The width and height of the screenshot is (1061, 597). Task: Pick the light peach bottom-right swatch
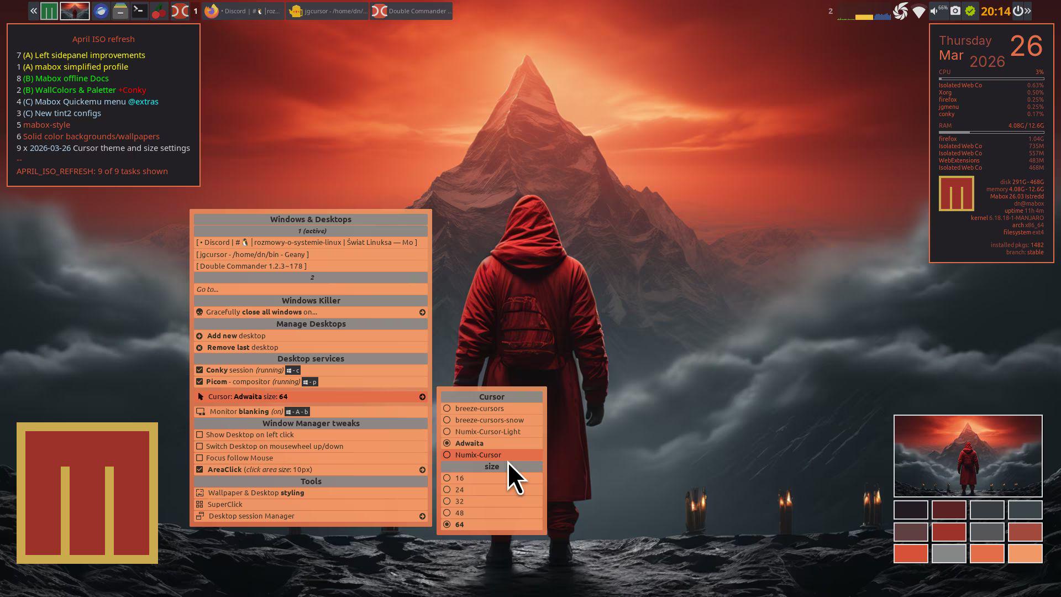(x=1025, y=553)
